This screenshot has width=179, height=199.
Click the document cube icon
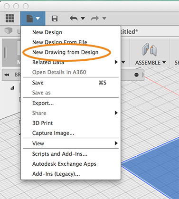click(x=9, y=30)
